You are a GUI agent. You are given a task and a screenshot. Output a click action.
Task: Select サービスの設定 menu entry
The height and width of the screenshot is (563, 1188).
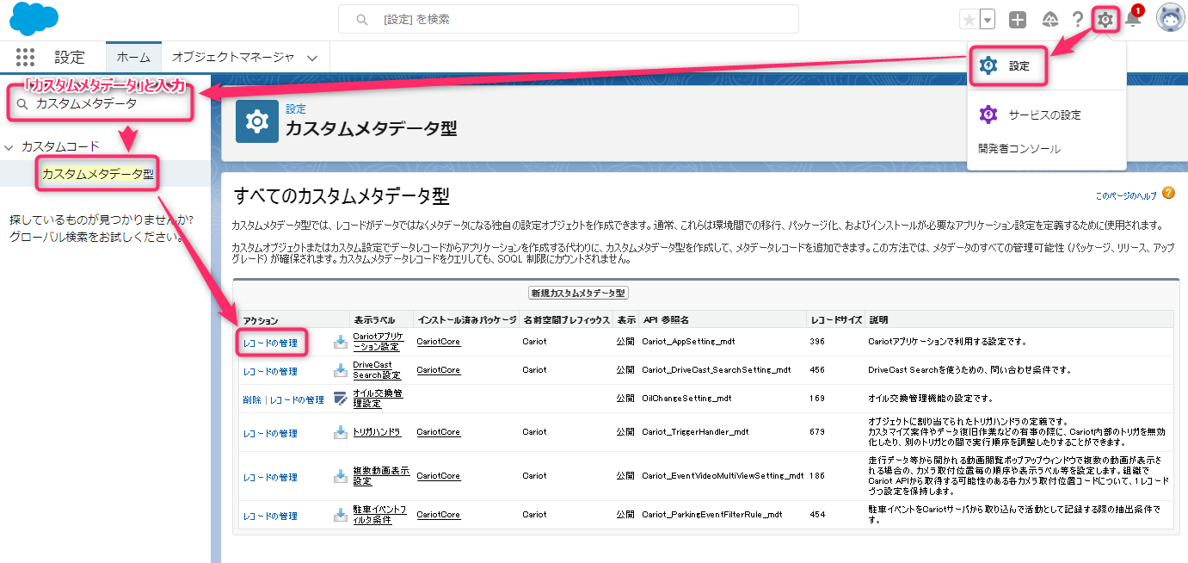(x=1045, y=114)
